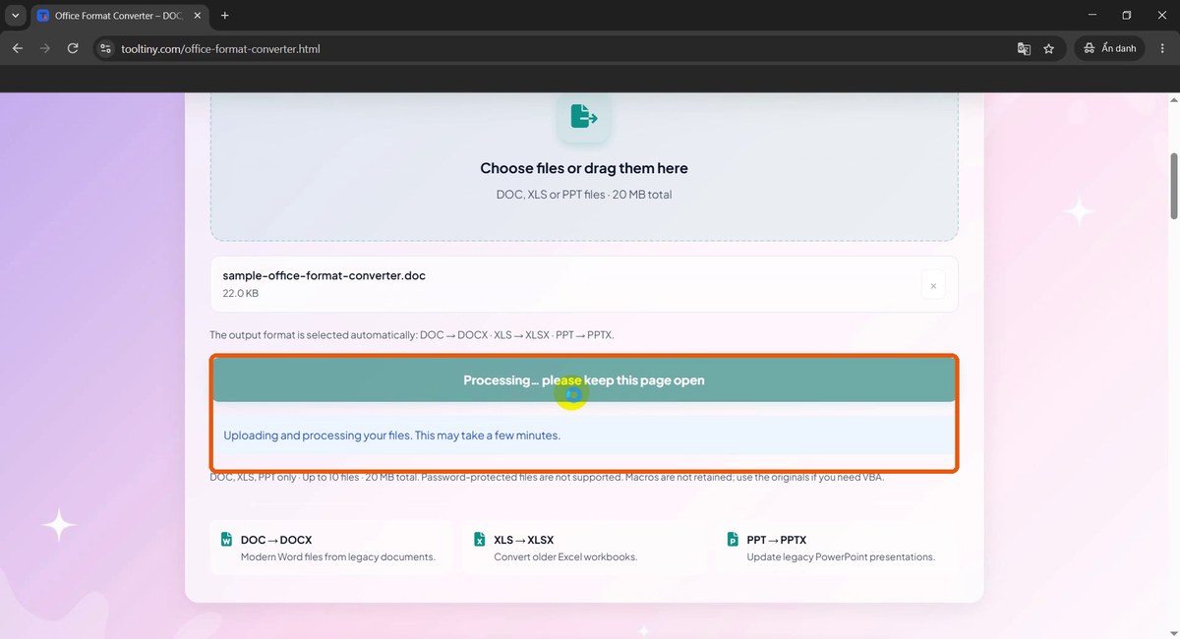Image resolution: width=1180 pixels, height=639 pixels.
Task: Remove sample-office-format-converter.doc with the x
Action: pos(933,286)
